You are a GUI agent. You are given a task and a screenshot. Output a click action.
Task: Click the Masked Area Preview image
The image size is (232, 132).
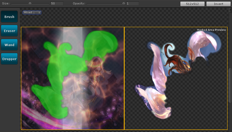coord(176,78)
